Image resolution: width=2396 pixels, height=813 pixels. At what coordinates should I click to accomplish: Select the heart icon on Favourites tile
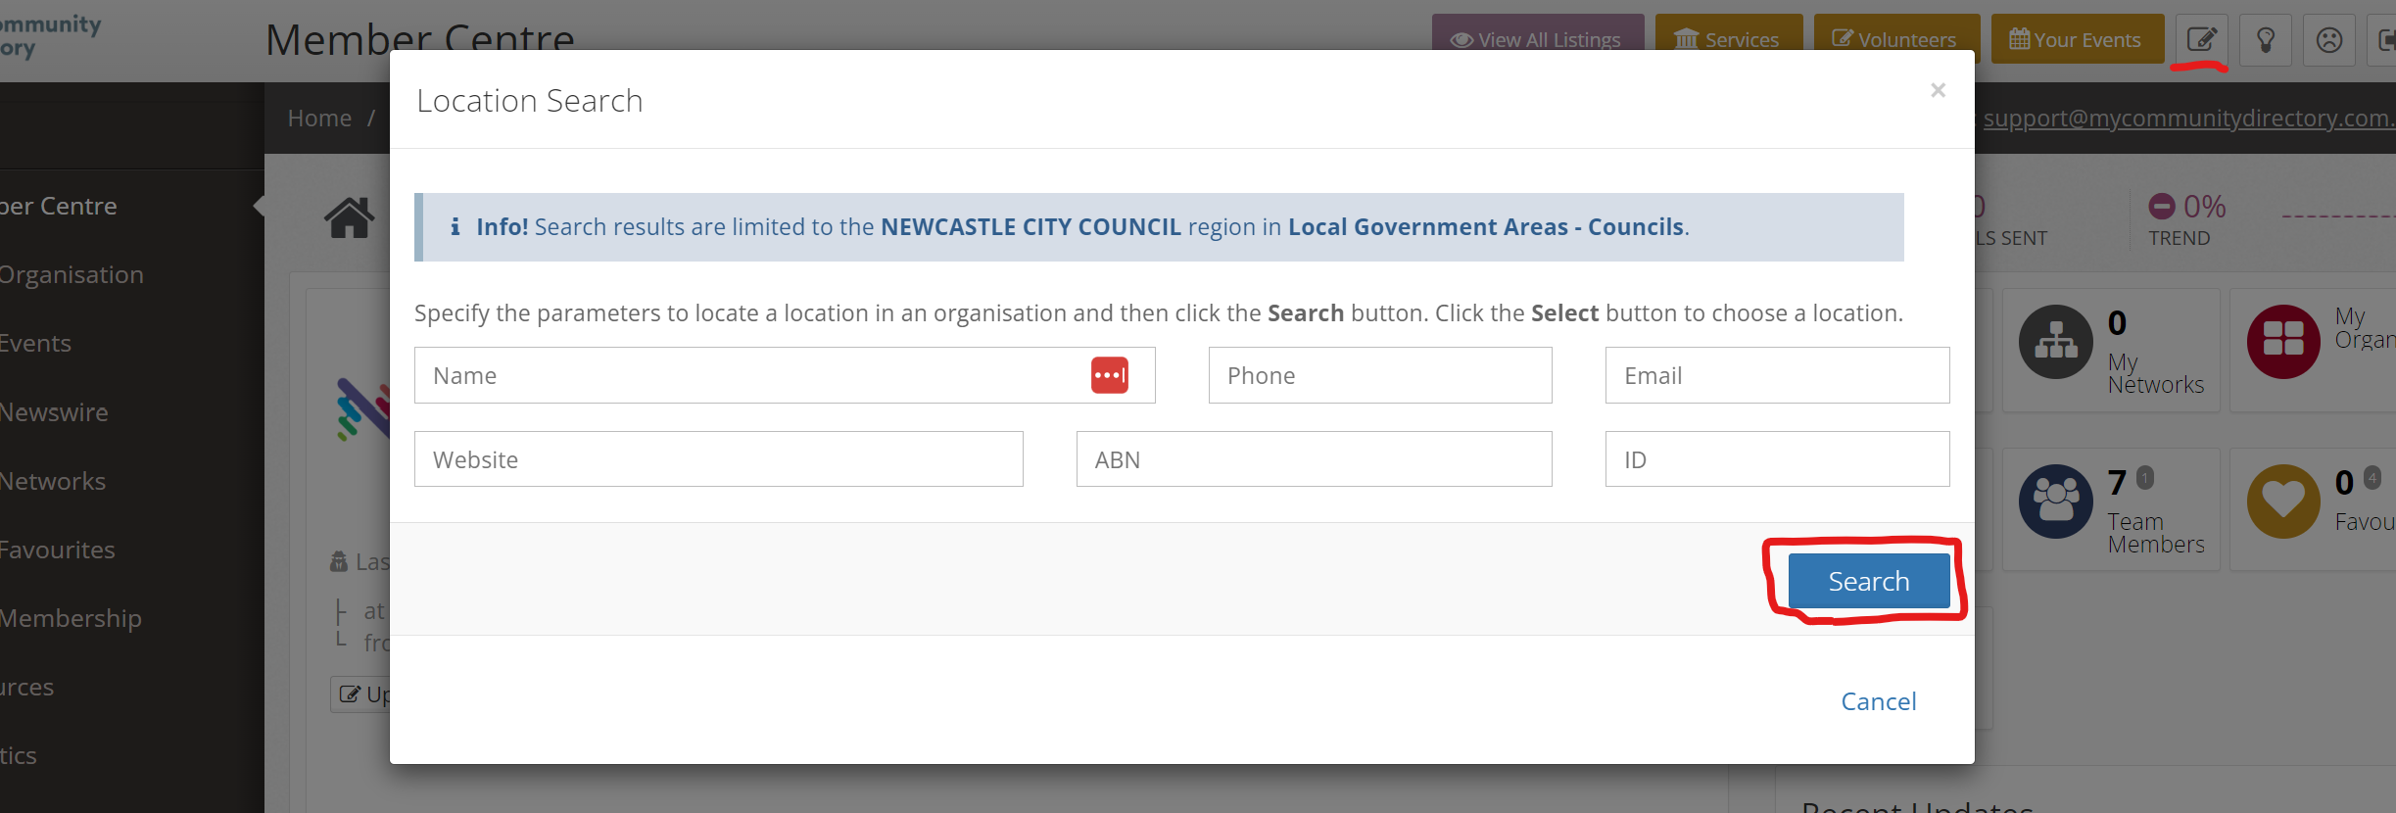tap(2284, 500)
